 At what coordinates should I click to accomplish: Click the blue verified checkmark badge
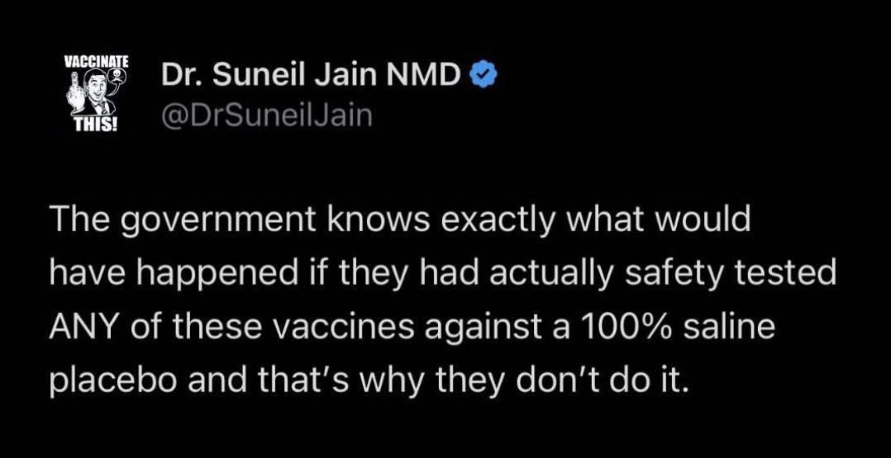[x=482, y=77]
